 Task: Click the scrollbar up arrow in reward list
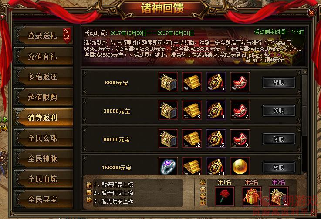pos(304,72)
